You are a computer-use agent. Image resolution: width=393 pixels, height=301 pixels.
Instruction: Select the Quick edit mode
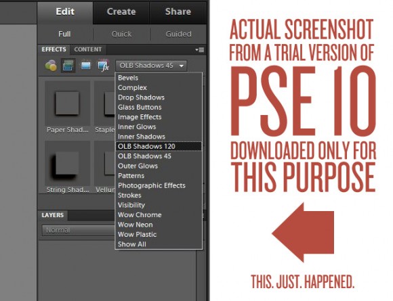click(121, 34)
